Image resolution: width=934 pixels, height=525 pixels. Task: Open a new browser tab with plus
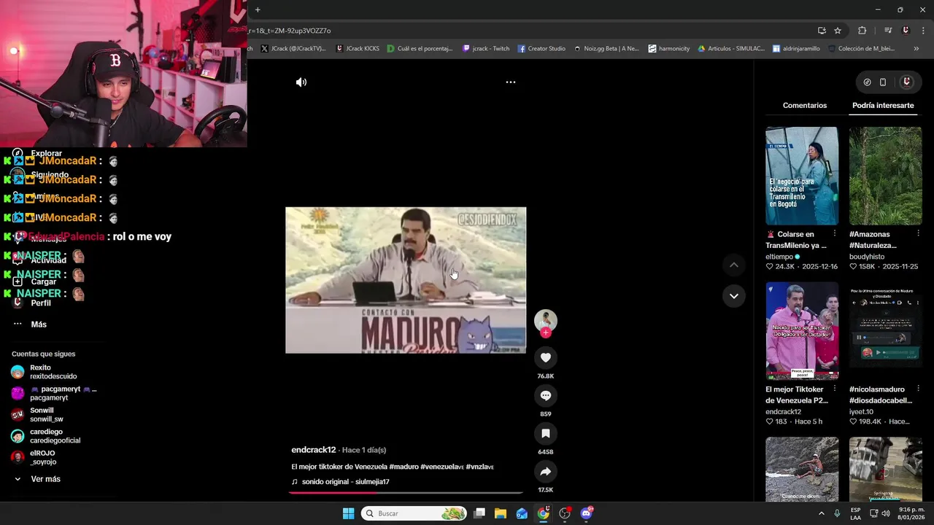point(258,9)
